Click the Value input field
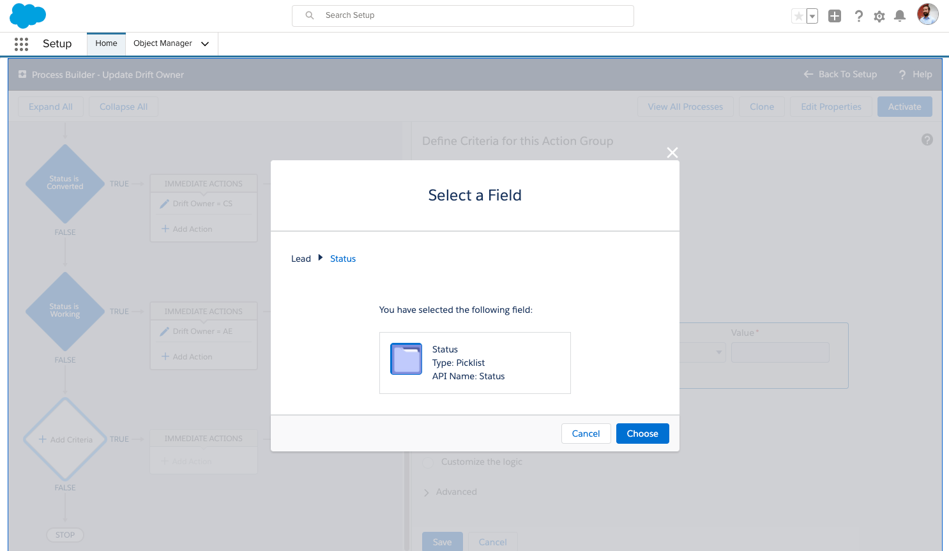949x551 pixels. (780, 352)
